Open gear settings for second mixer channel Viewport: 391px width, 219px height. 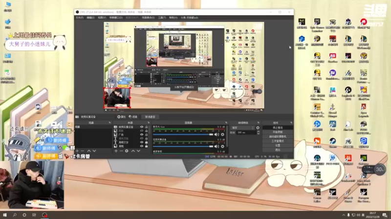coord(222,146)
